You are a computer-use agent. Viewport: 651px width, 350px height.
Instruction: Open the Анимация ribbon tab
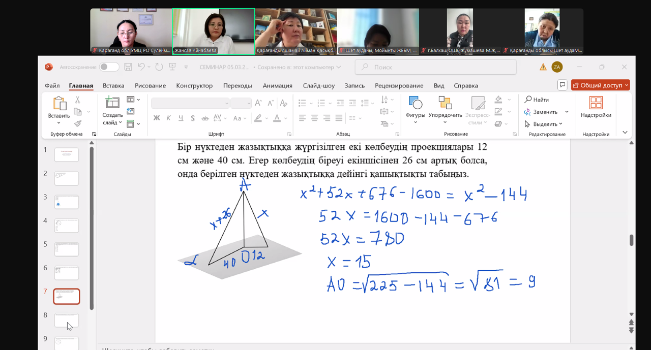click(277, 85)
